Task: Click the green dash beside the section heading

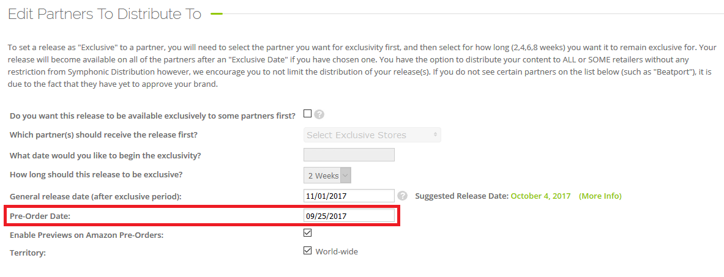Action: pos(216,14)
